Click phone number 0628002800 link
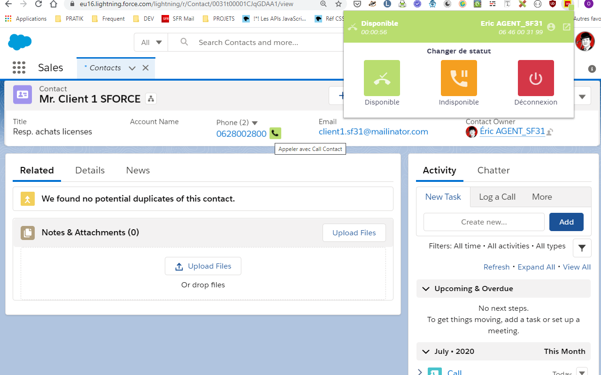Viewport: 601px width, 375px height. 241,134
